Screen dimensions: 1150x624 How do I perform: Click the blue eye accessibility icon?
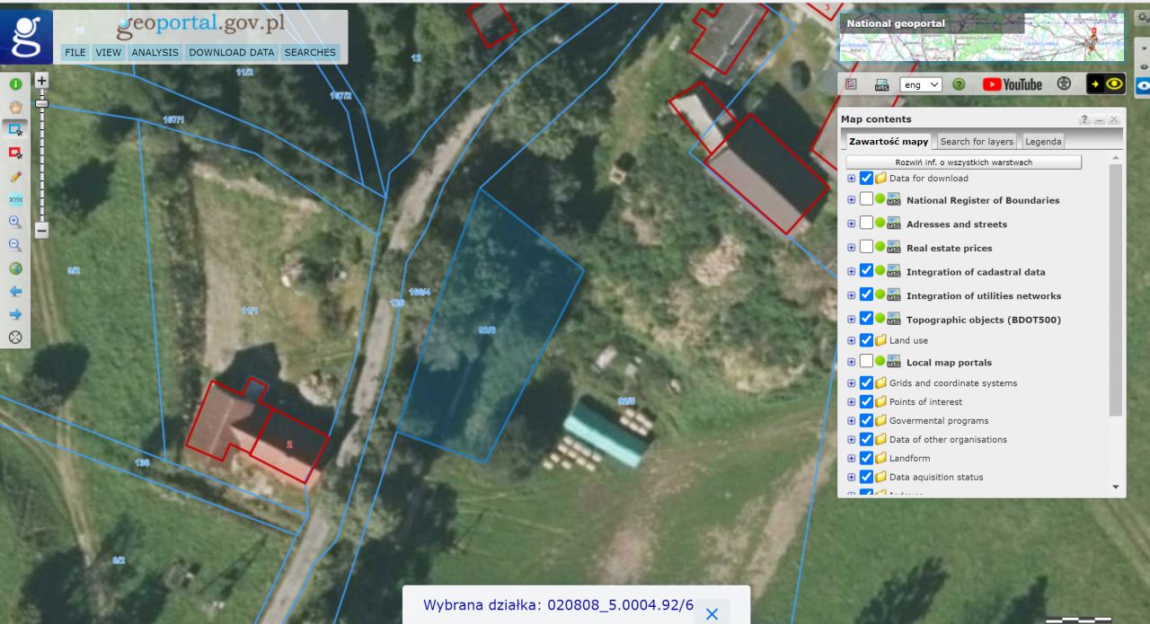1143,86
